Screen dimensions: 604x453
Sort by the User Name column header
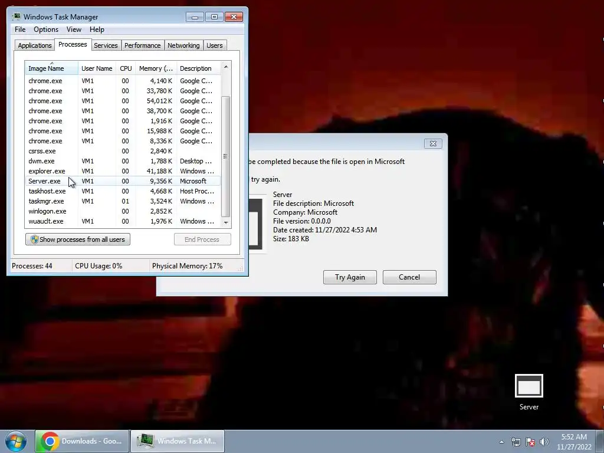tap(97, 68)
